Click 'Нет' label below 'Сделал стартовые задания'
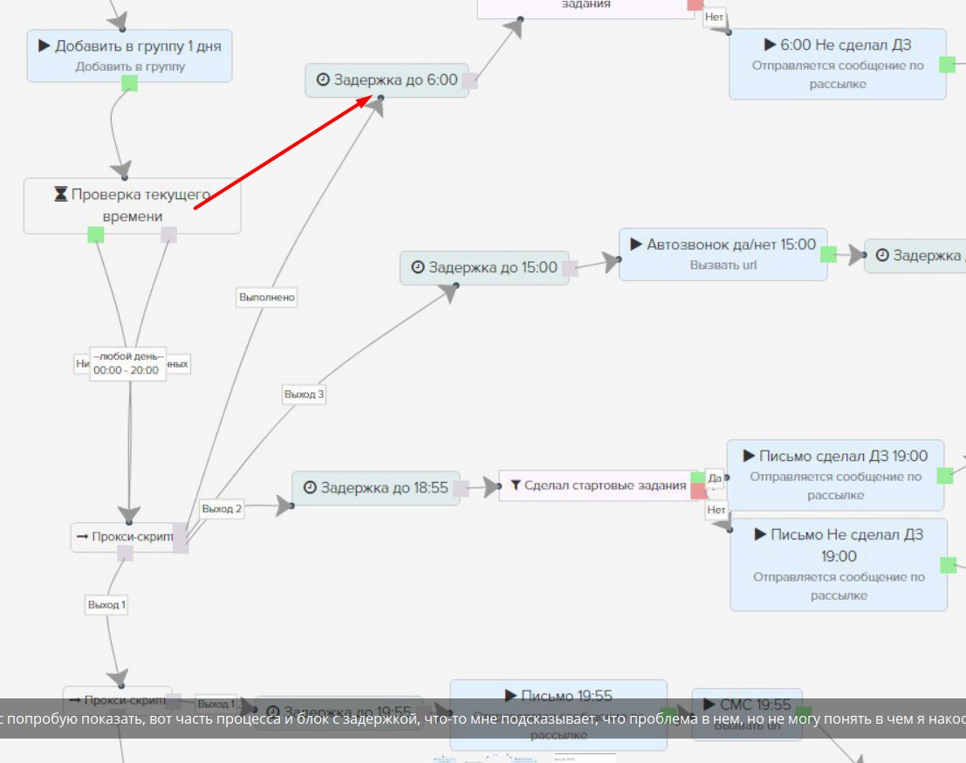Viewport: 966px width, 763px height. pyautogui.click(x=716, y=510)
